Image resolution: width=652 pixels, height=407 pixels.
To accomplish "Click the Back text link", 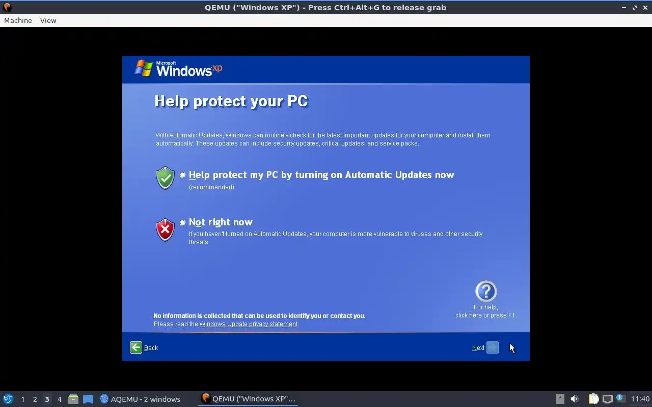I will click(151, 348).
